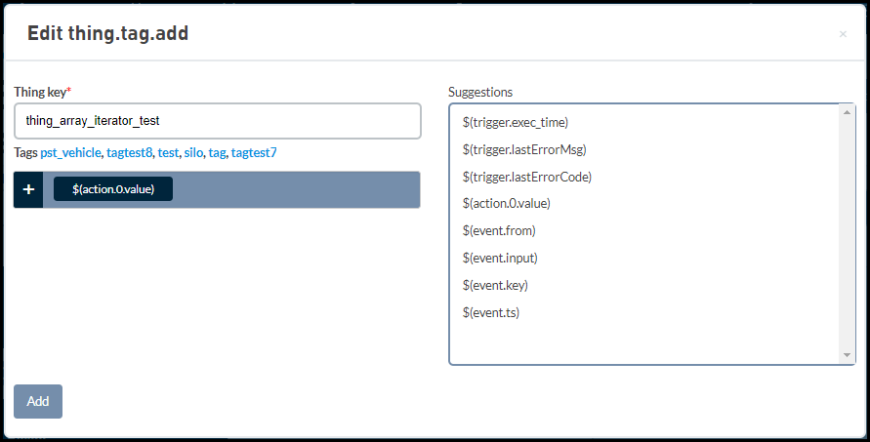The width and height of the screenshot is (870, 442).
Task: Pick the $(trigger.lastErrorCode) suggestion
Action: [527, 177]
